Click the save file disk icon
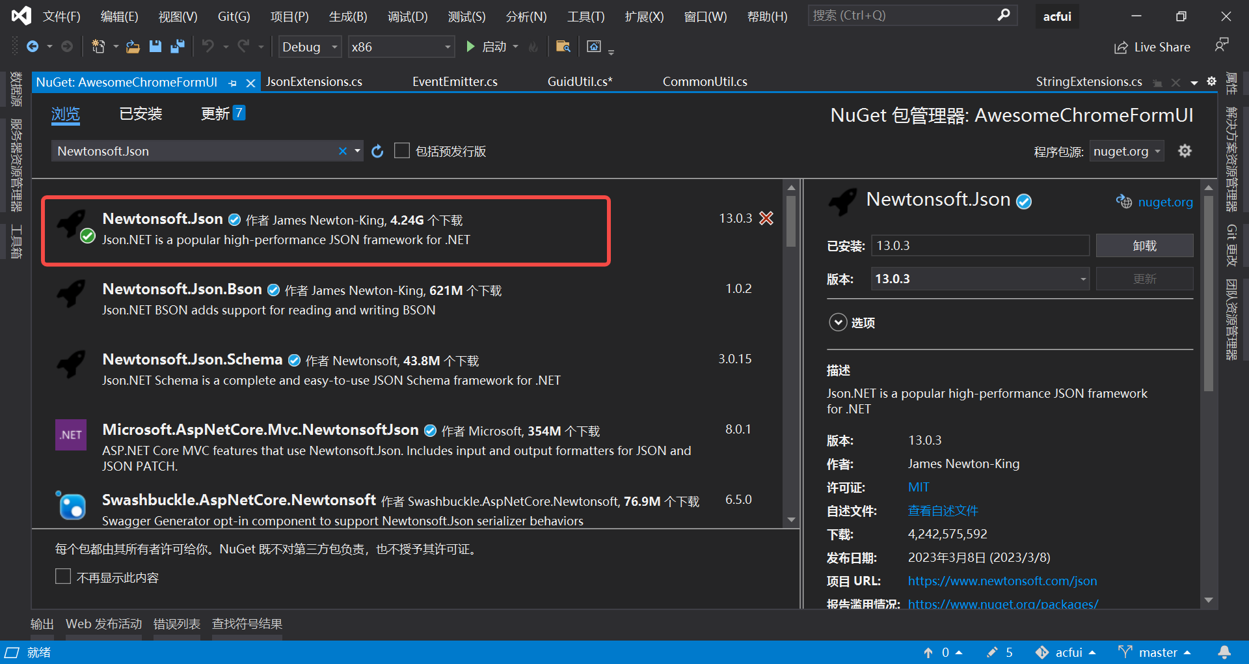Viewport: 1249px width, 664px height. click(155, 46)
